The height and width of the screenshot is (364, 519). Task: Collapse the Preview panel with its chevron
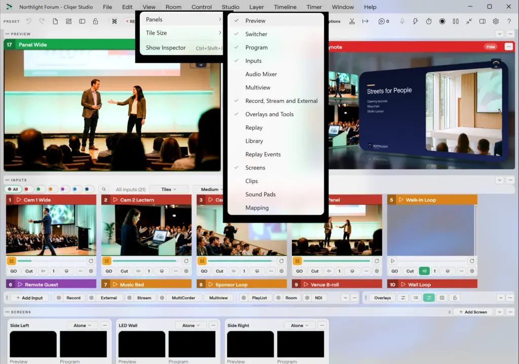coord(499,34)
